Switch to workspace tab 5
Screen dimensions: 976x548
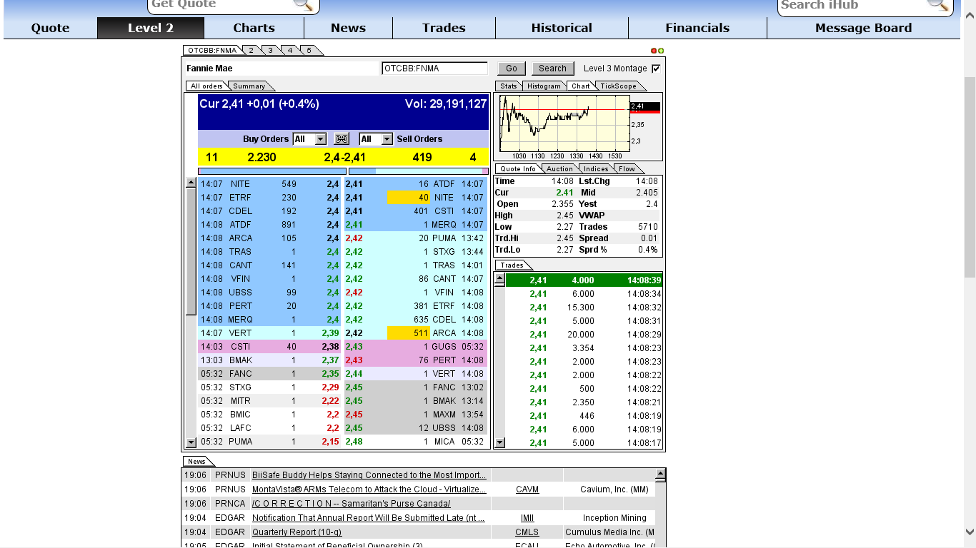(309, 51)
